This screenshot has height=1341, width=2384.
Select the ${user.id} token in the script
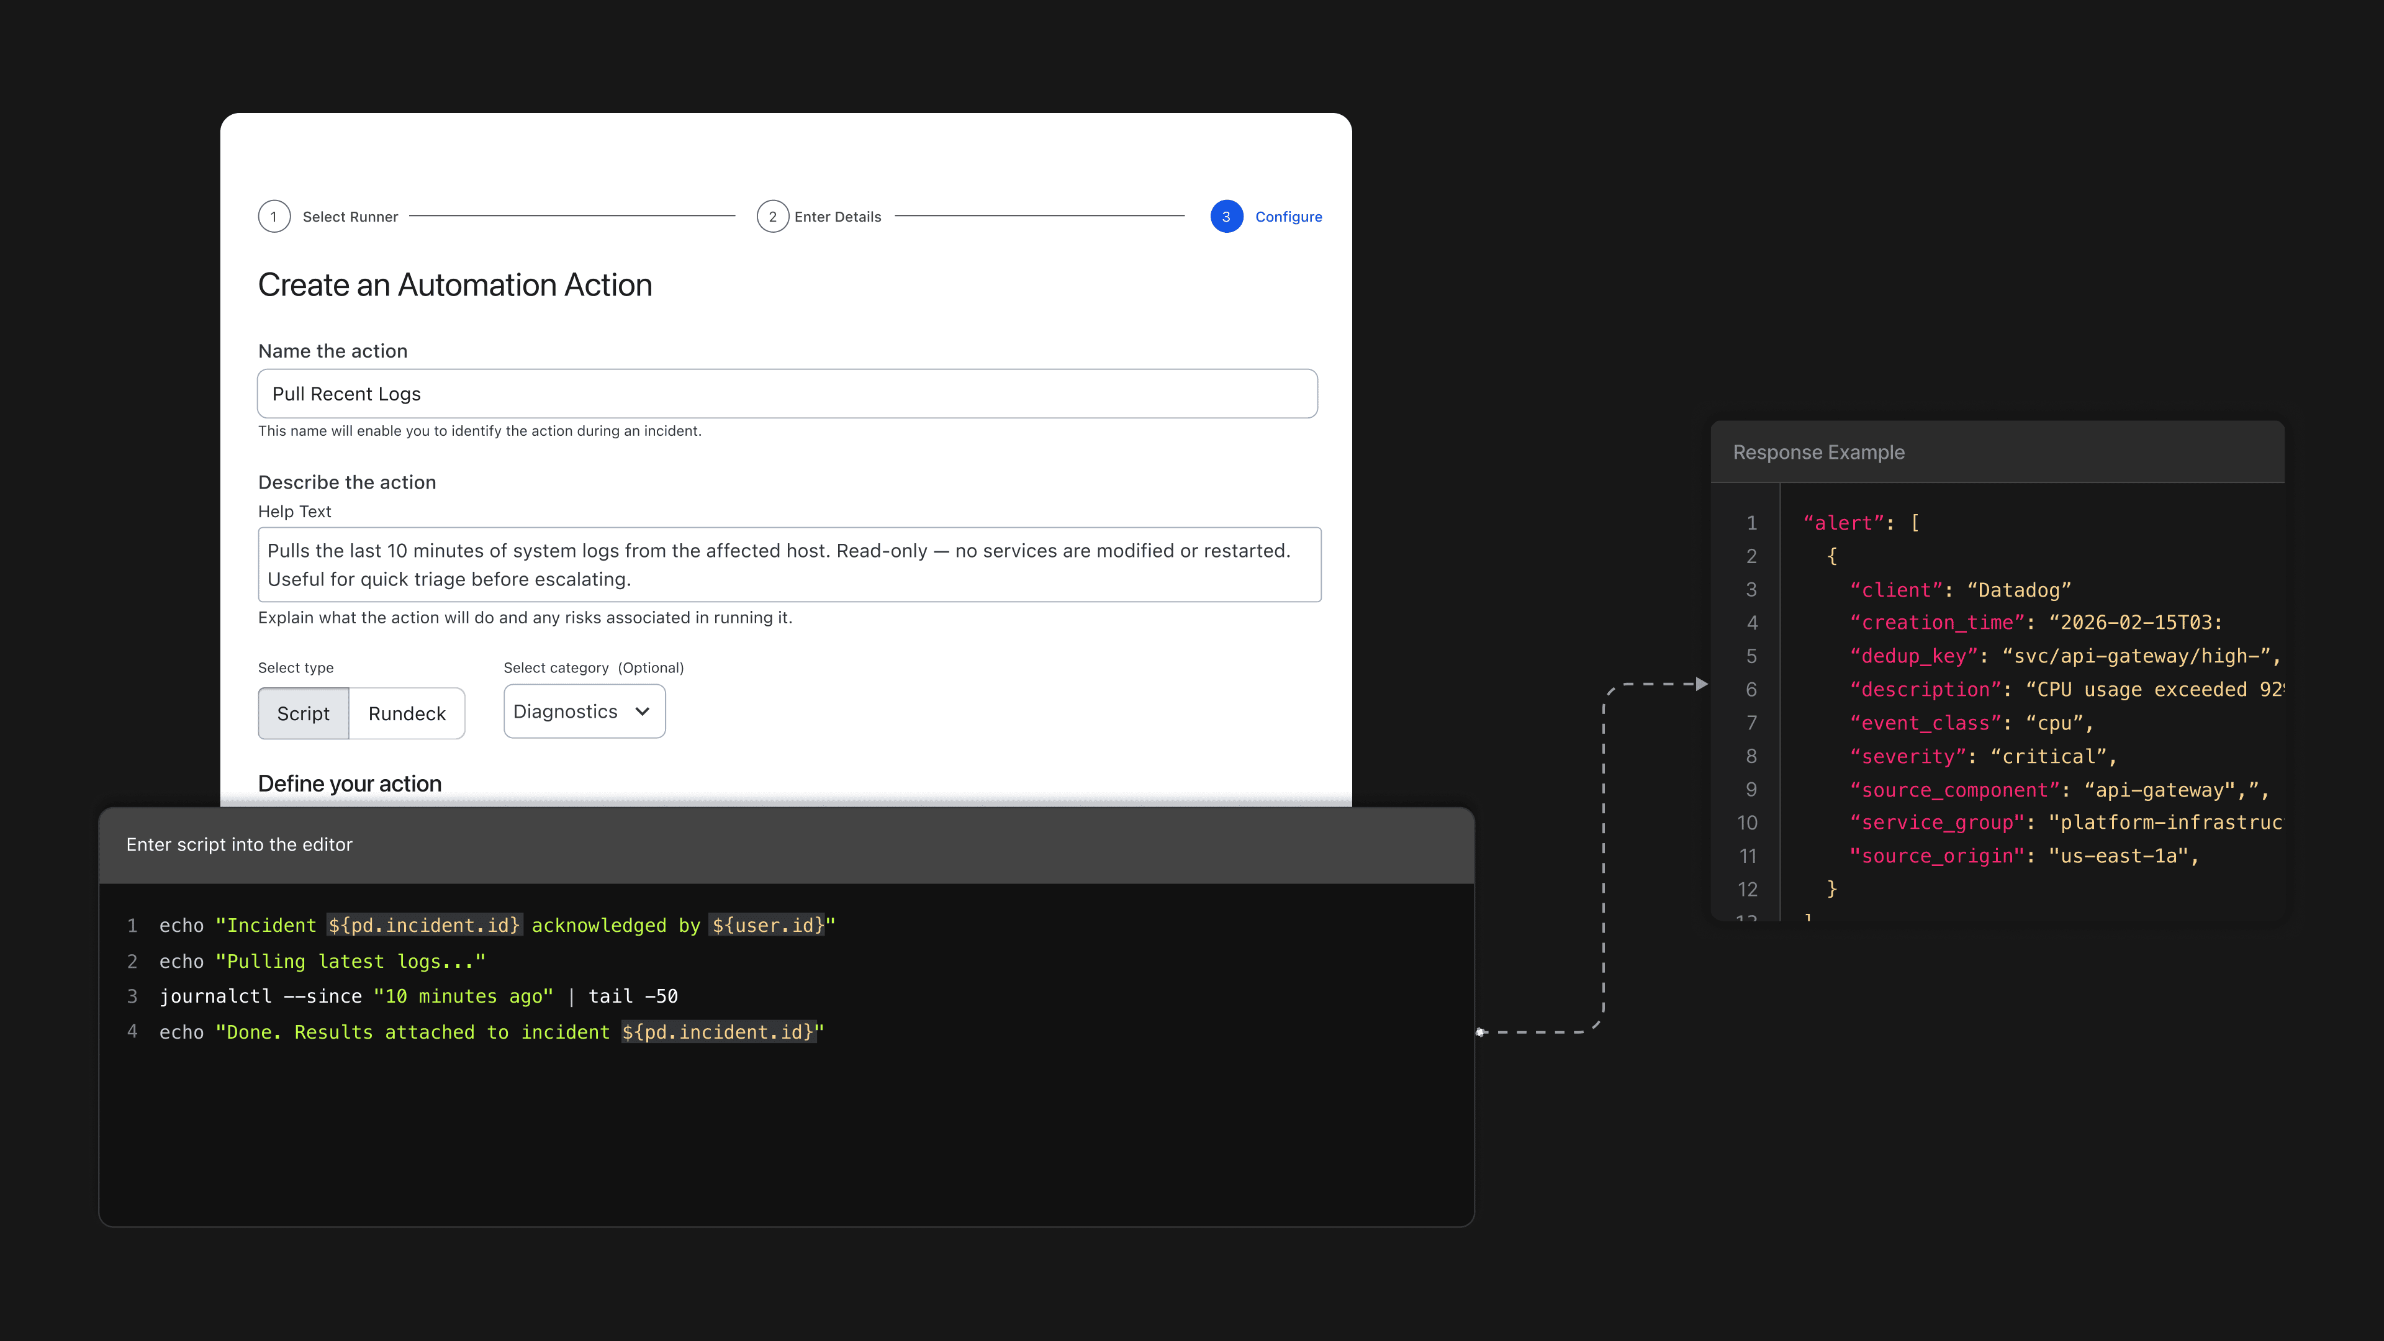click(767, 924)
